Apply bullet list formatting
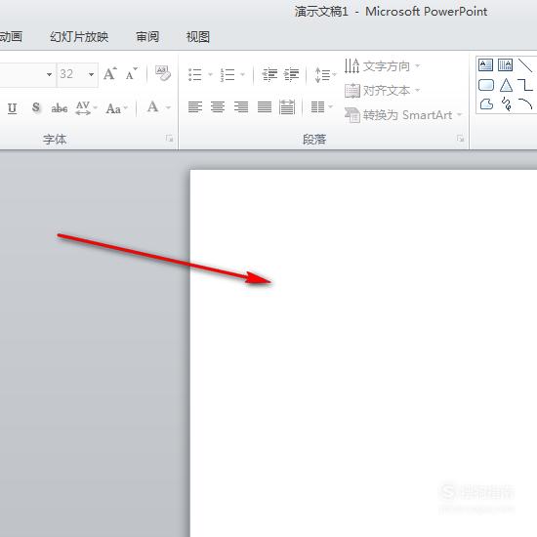 (195, 74)
